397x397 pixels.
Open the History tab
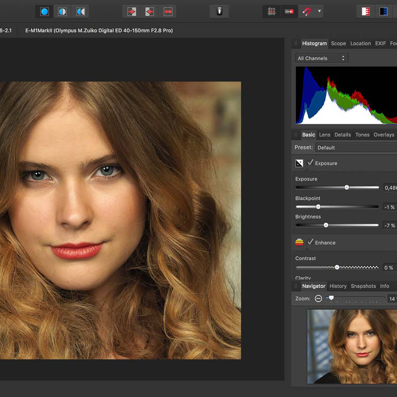(338, 286)
